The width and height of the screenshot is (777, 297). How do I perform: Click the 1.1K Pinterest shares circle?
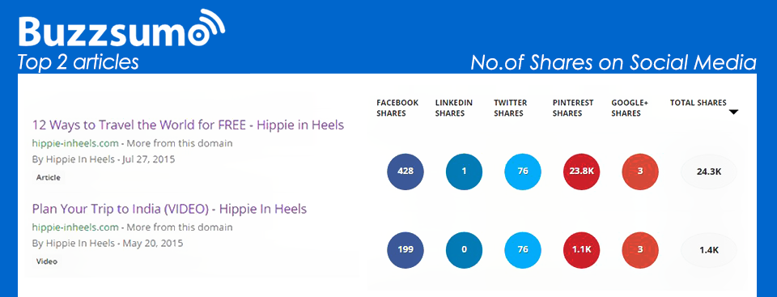tap(581, 250)
